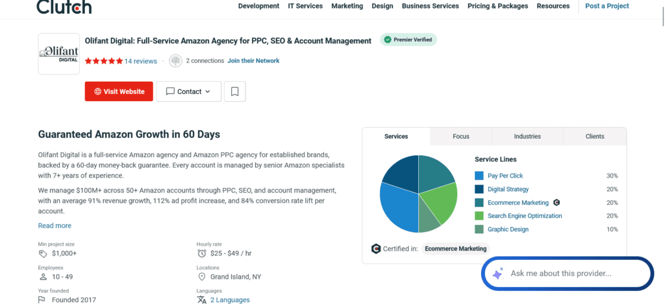Screen dimensions: 665x304
Task: Click the hourly rate clock icon
Action: pyautogui.click(x=201, y=253)
